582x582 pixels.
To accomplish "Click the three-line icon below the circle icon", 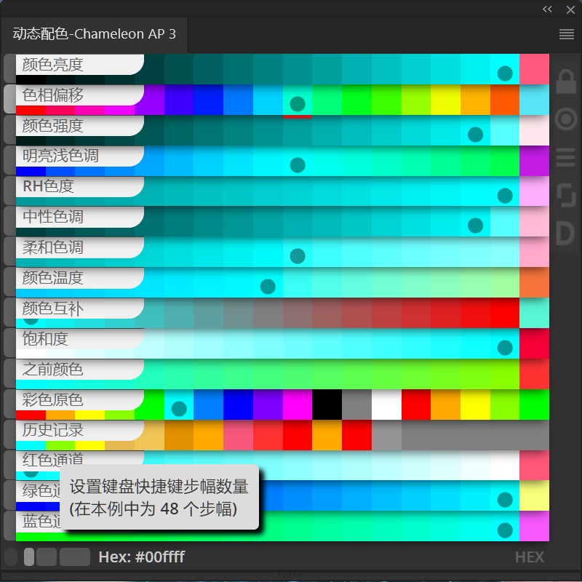I will coord(566,157).
